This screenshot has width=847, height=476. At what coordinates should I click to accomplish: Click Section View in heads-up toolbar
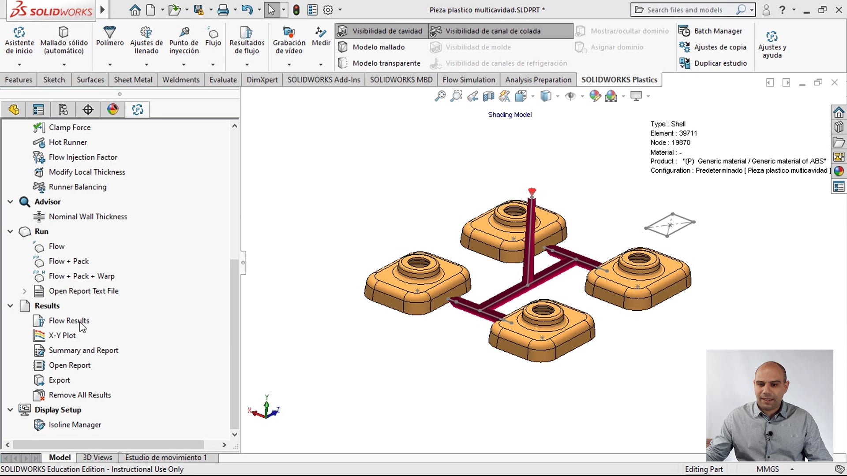[x=488, y=96]
